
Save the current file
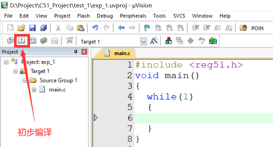pyautogui.click(x=32, y=28)
